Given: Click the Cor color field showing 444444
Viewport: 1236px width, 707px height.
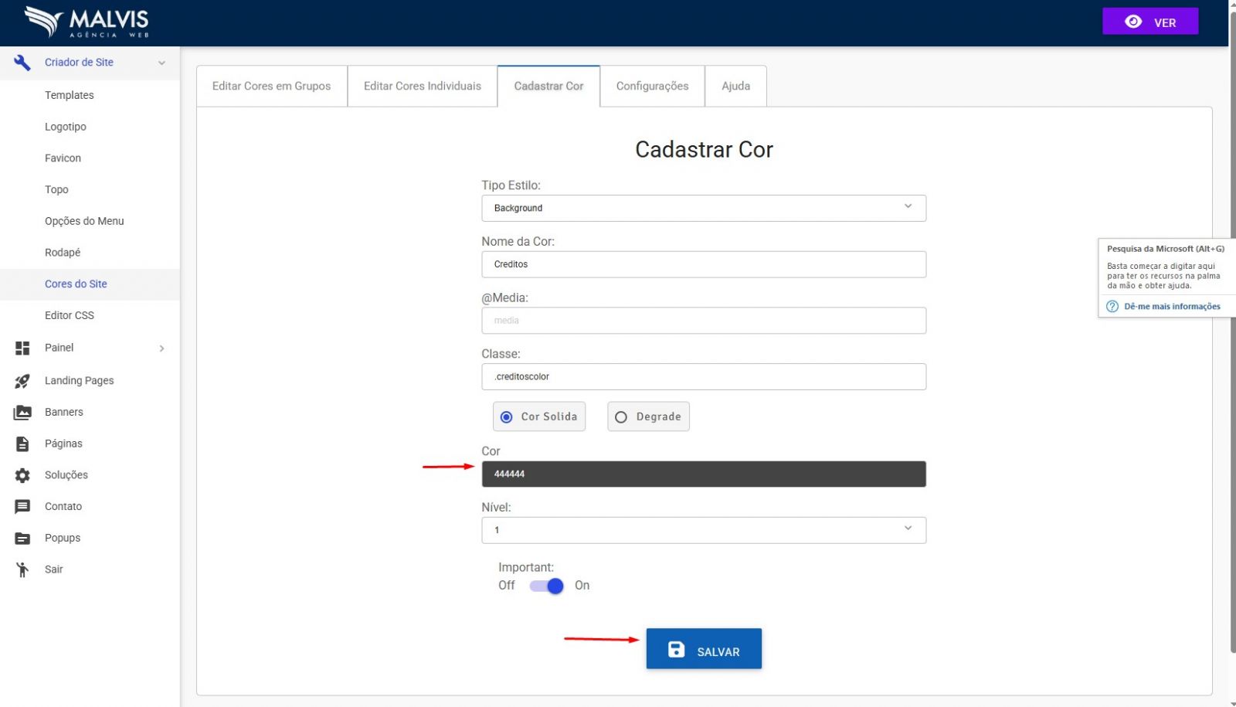Looking at the screenshot, I should [x=703, y=474].
